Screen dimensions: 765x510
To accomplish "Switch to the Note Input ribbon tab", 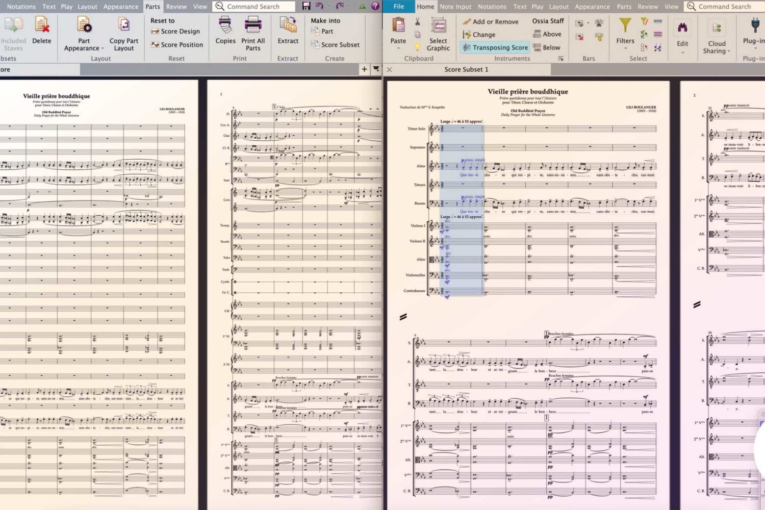I will point(455,7).
